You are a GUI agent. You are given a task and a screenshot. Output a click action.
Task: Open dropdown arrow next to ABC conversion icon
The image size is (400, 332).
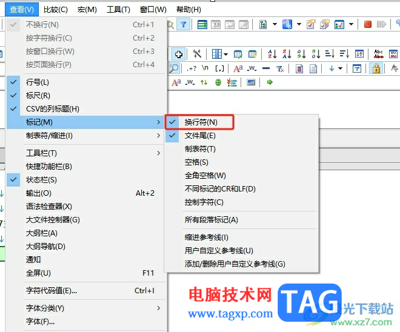299,24
